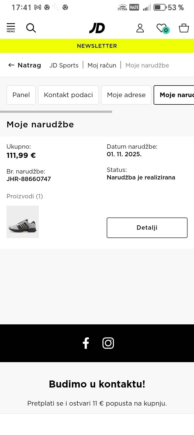Viewport: 194px width, 435px height.
Task: Follow the JD Sports breadcrumb link
Action: (64, 65)
